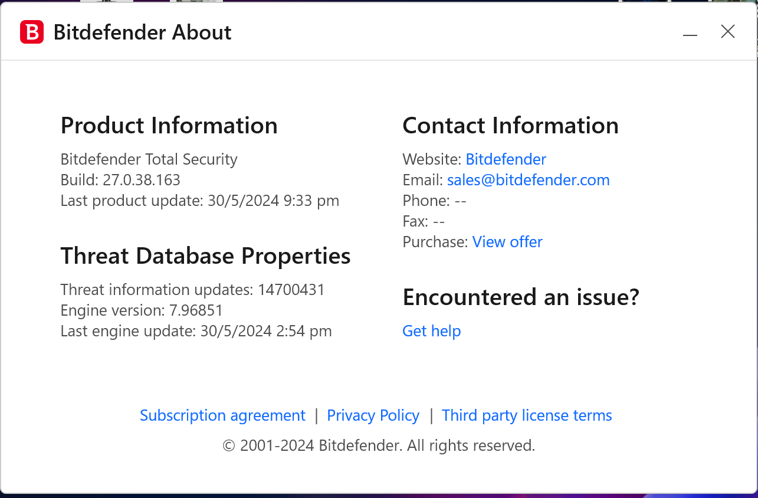Click the Threat information updates value

coord(291,290)
